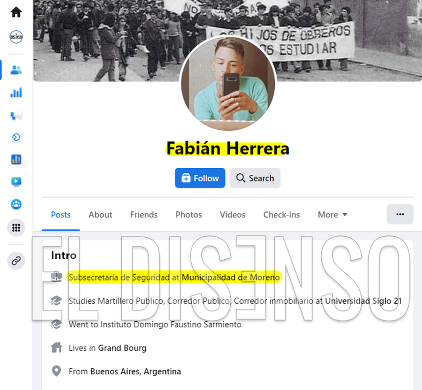Open the groups circle icon in sidebar

pos(16,204)
